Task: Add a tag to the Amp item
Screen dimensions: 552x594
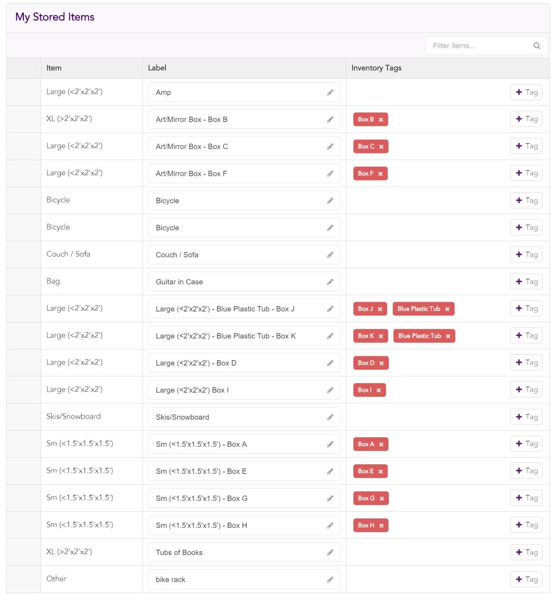Action: coord(526,92)
